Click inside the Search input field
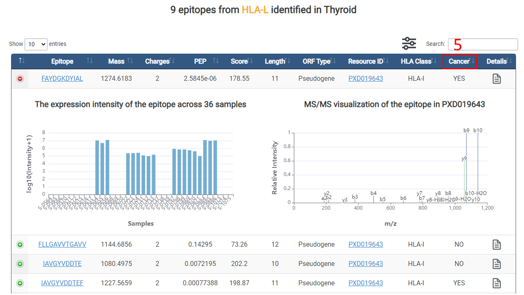This screenshot has width=524, height=295. tap(483, 44)
